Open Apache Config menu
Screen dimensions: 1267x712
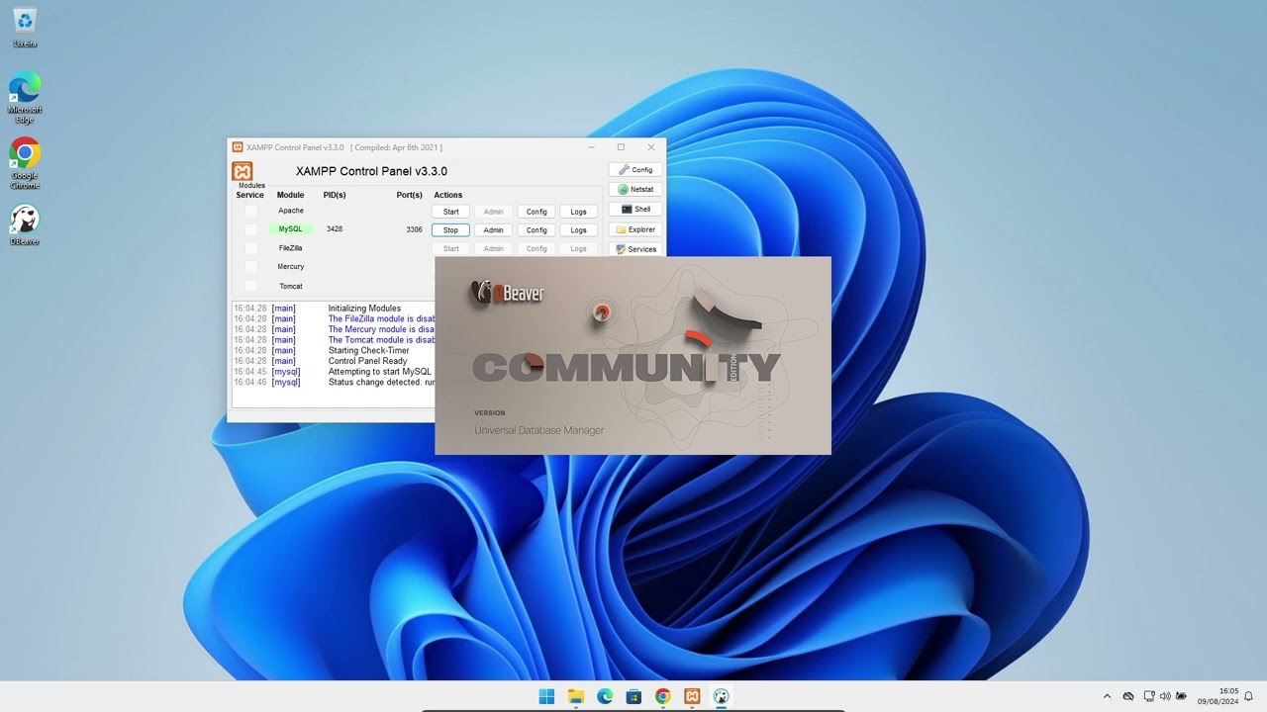tap(536, 212)
